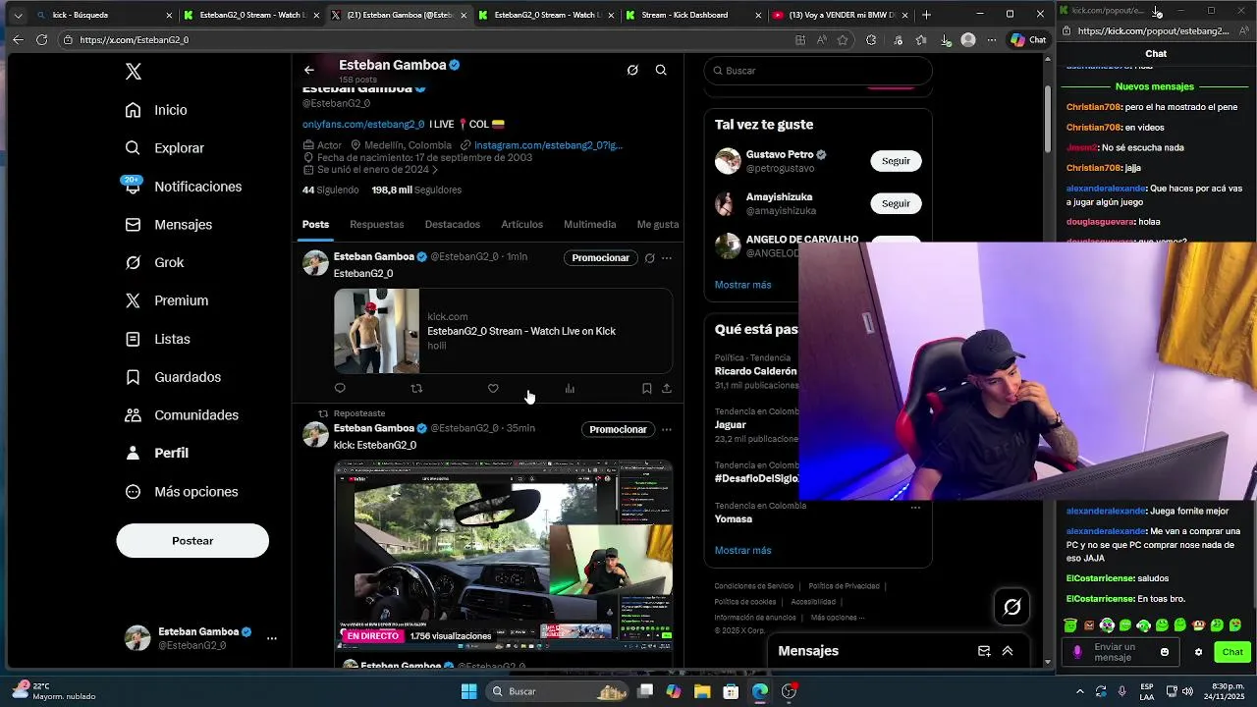Image resolution: width=1257 pixels, height=707 pixels.
Task: Open emoji picker in Kick chat
Action: click(x=1165, y=652)
